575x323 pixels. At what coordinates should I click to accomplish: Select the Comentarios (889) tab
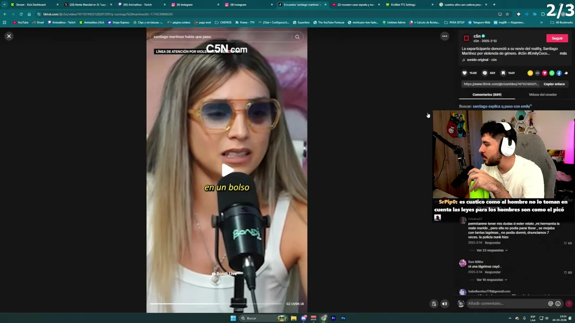[x=487, y=95]
